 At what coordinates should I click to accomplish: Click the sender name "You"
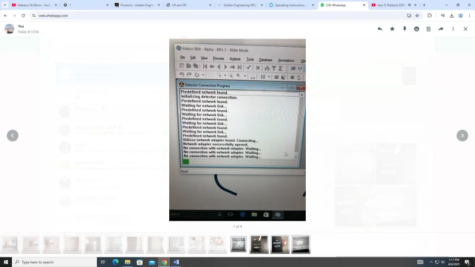pos(21,26)
